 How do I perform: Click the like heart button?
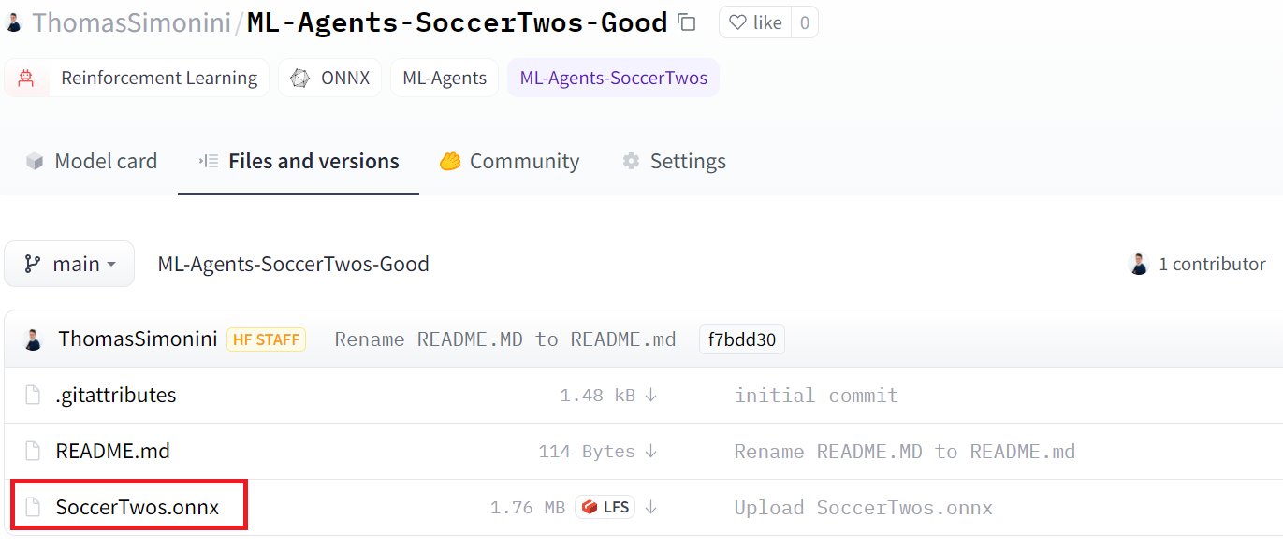point(755,22)
